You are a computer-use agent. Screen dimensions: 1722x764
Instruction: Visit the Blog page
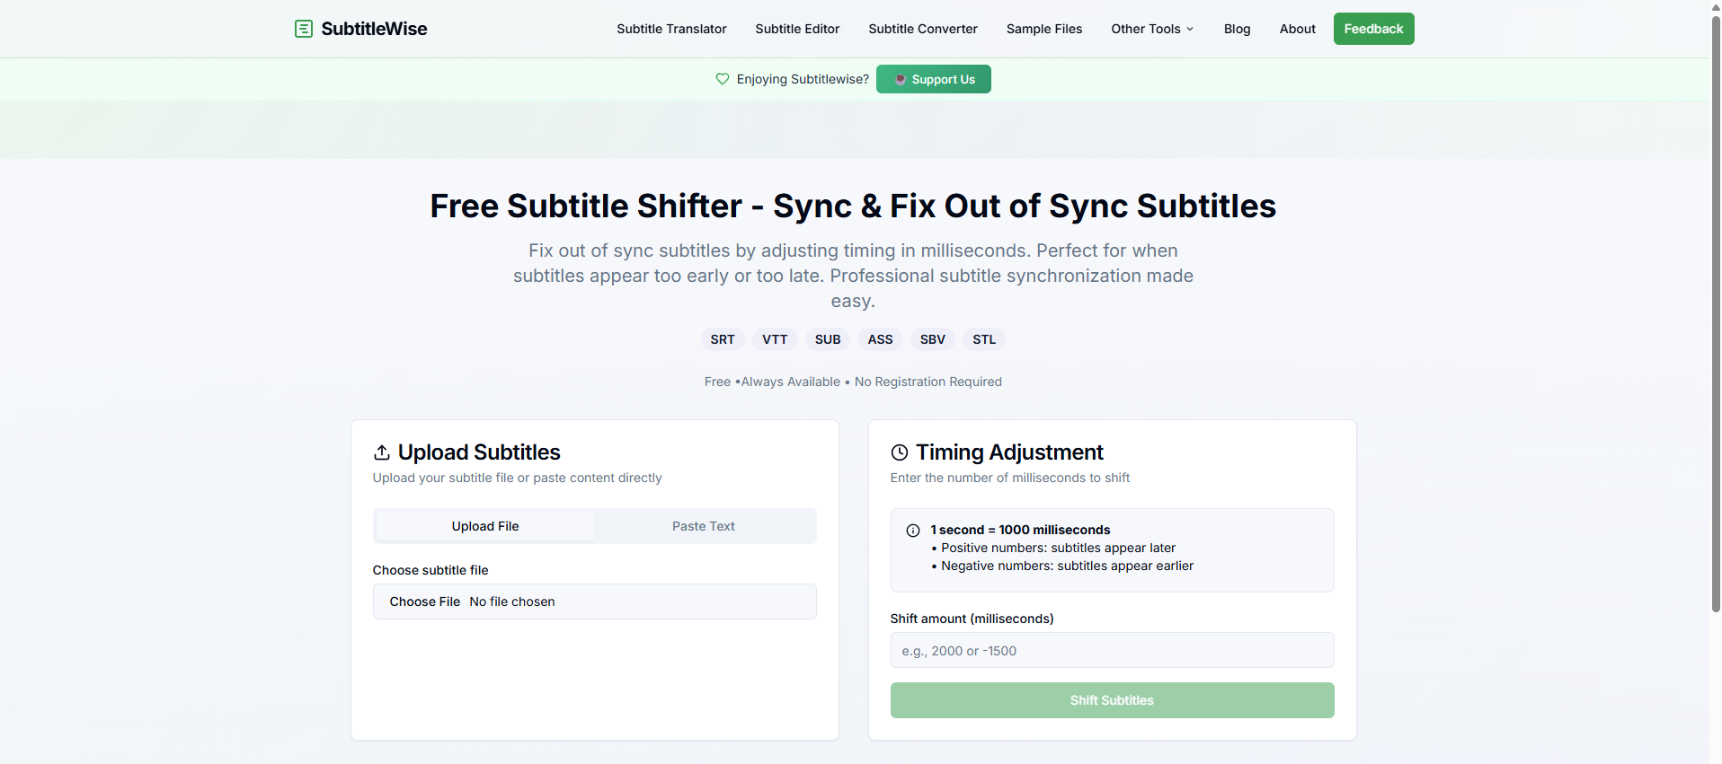click(1237, 29)
